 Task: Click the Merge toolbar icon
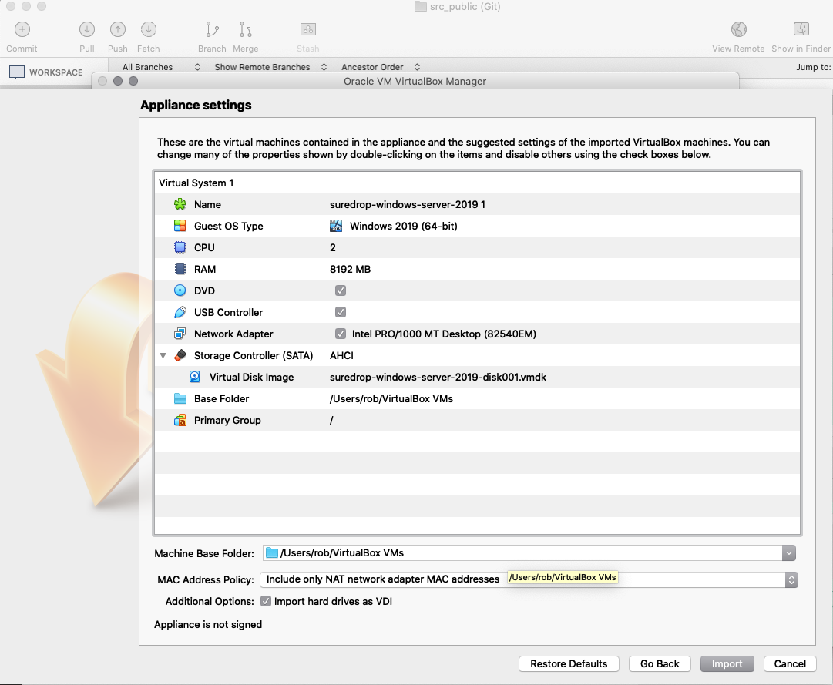[x=245, y=29]
